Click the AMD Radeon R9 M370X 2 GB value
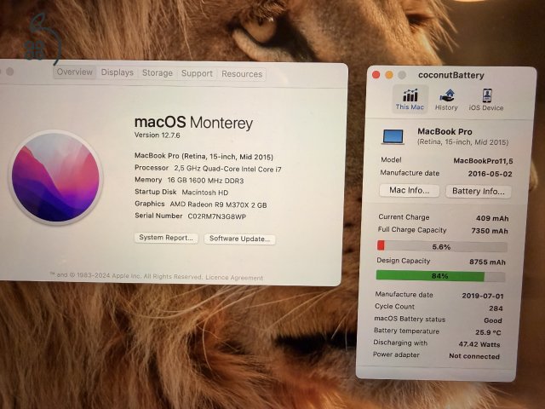 pos(218,204)
